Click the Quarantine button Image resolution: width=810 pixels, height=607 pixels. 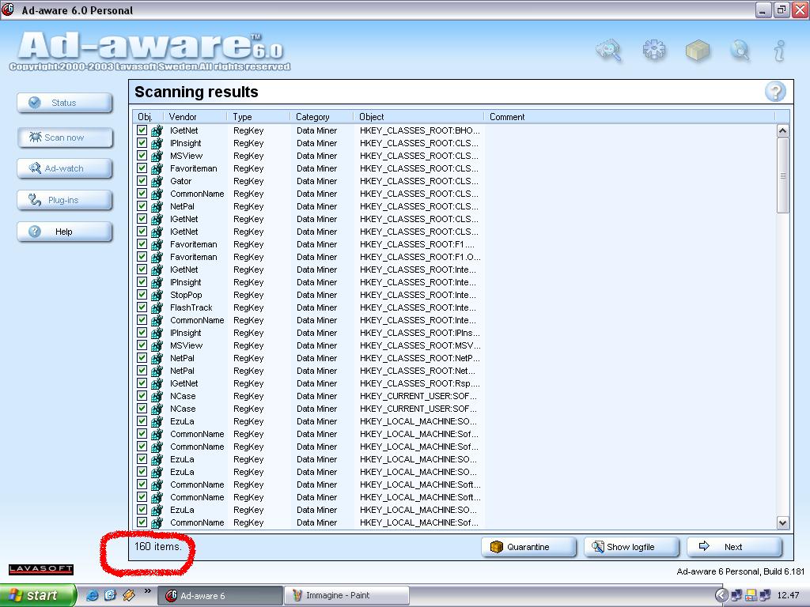pos(528,547)
